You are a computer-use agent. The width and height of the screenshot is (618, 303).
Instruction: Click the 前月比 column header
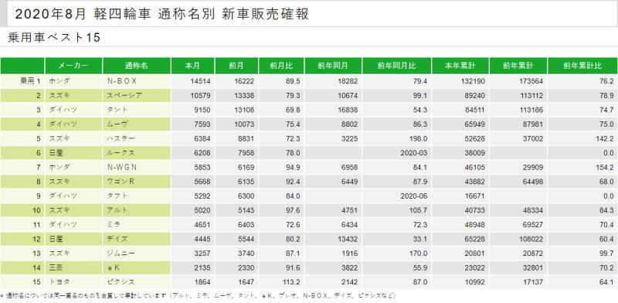(281, 66)
